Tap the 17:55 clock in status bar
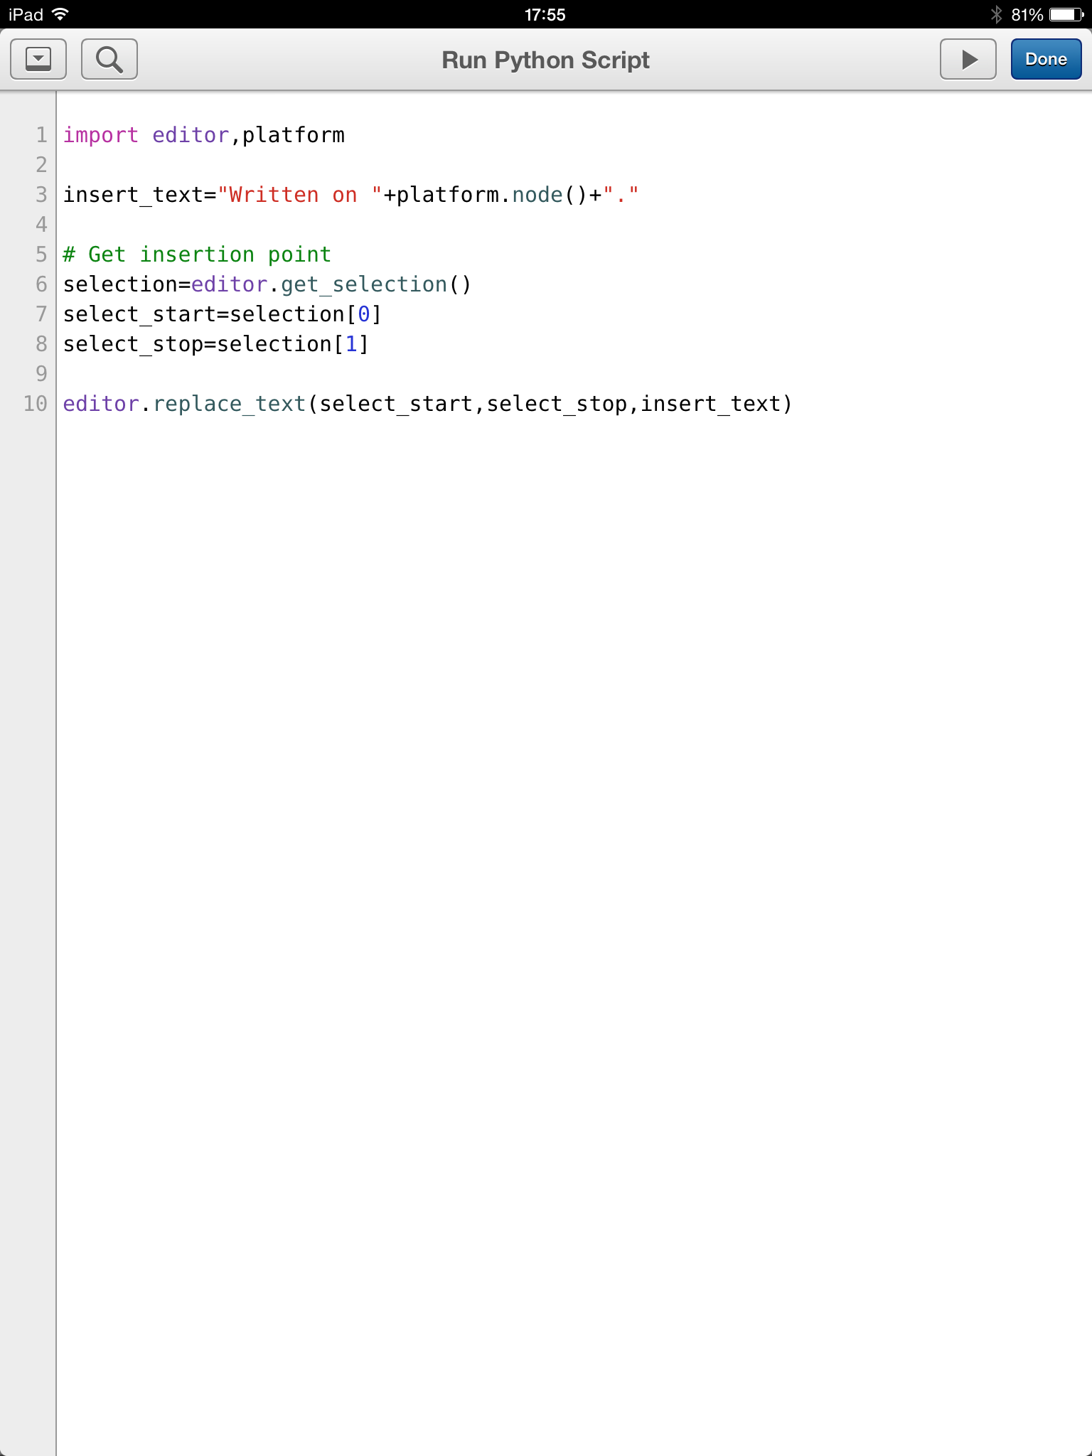Image resolution: width=1092 pixels, height=1456 pixels. pyautogui.click(x=545, y=14)
